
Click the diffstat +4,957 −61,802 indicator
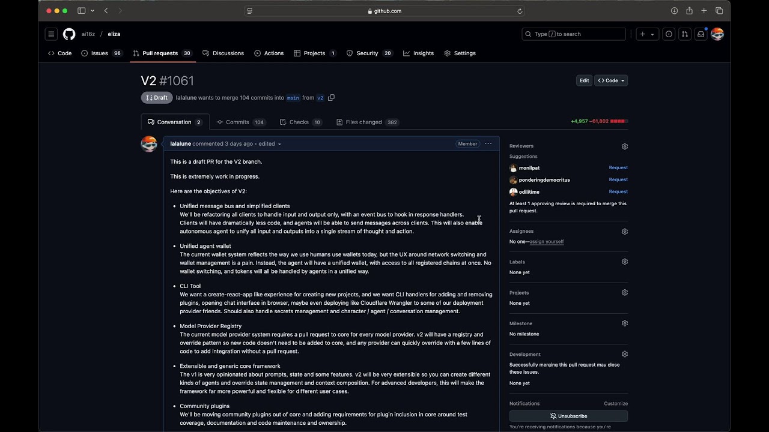[x=599, y=122]
